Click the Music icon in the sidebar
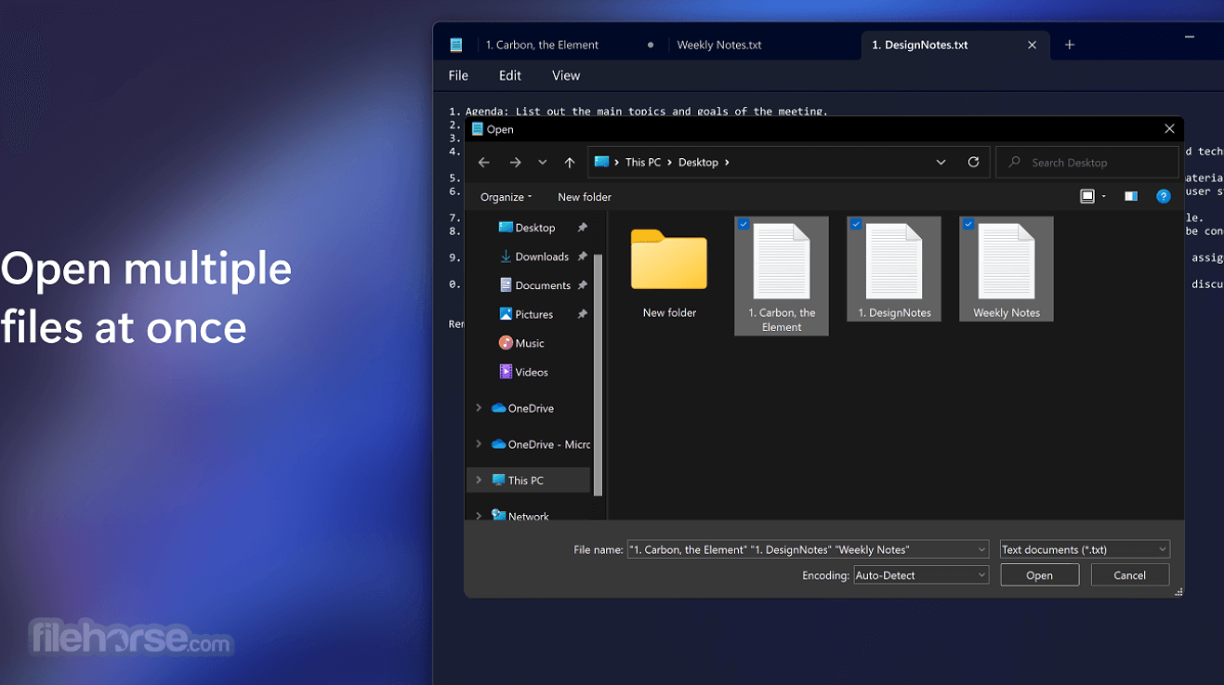The height and width of the screenshot is (685, 1224). tap(506, 343)
